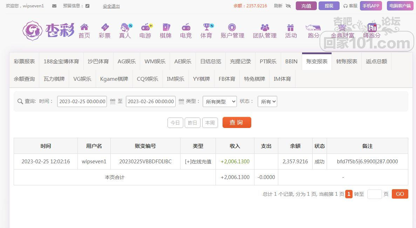Open the 金鼎财富 icon
This screenshot has height=228, width=416.
click(x=342, y=27)
